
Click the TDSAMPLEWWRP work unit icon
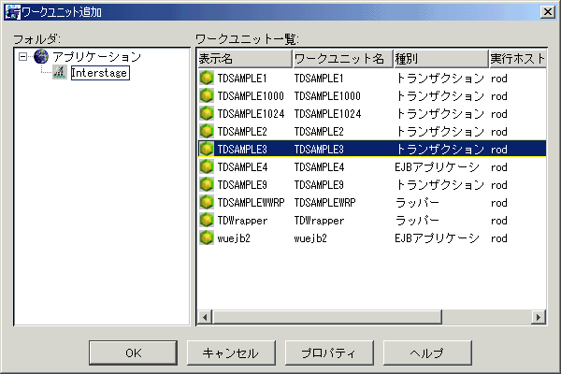(207, 203)
